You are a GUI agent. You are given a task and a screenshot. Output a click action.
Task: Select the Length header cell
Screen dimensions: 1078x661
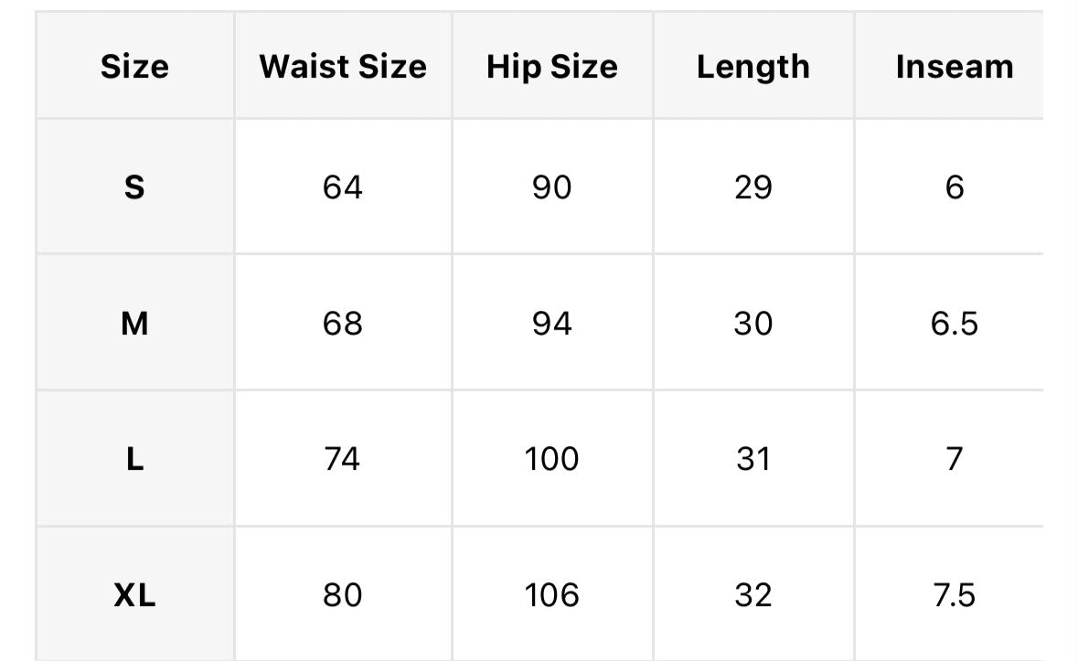753,67
